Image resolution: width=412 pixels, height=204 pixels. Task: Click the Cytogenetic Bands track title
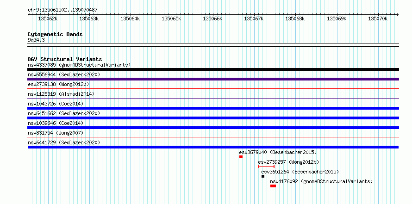tap(55, 34)
